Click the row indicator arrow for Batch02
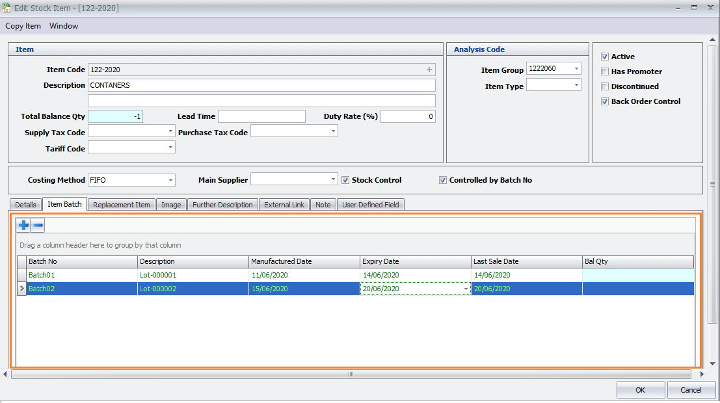Screen dimensions: 720x403 21,289
